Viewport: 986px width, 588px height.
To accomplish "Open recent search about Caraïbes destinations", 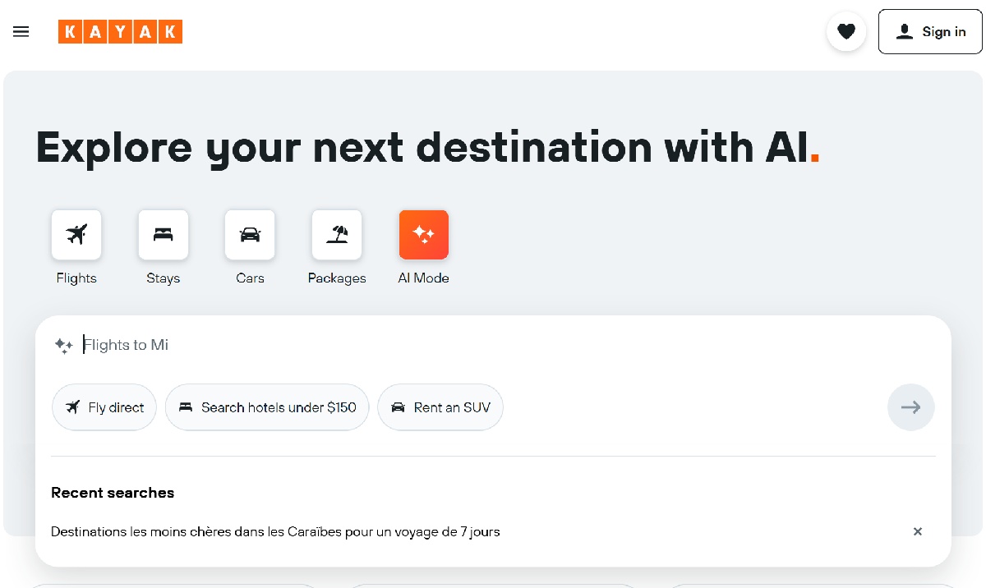I will click(x=275, y=532).
